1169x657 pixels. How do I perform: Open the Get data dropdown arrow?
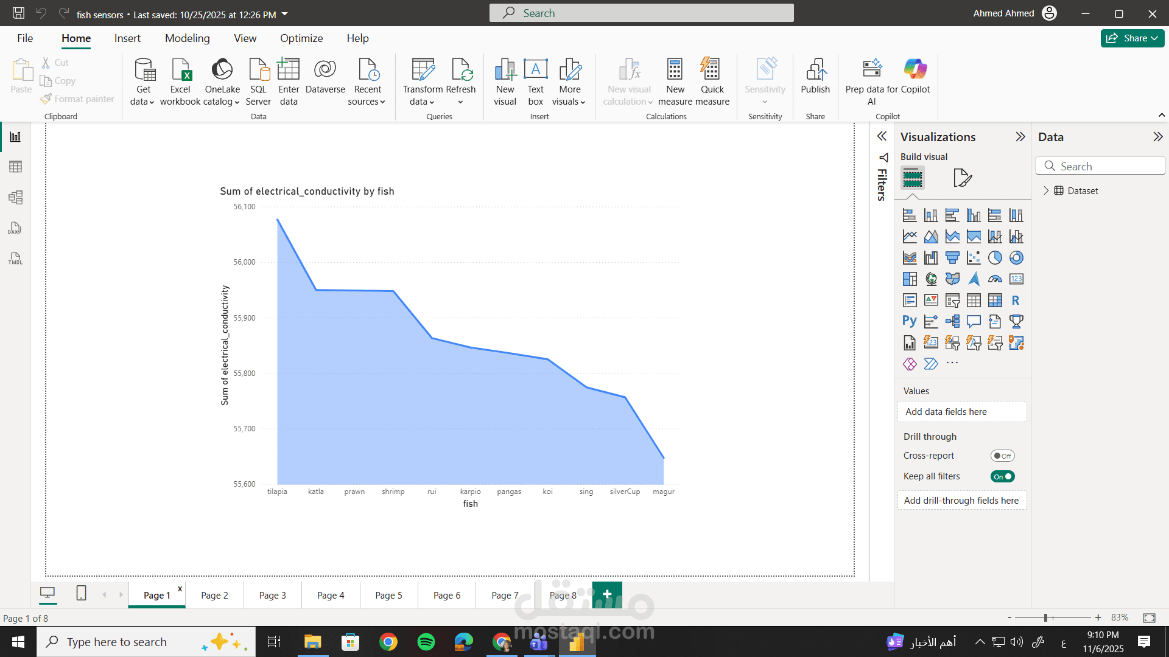point(152,102)
